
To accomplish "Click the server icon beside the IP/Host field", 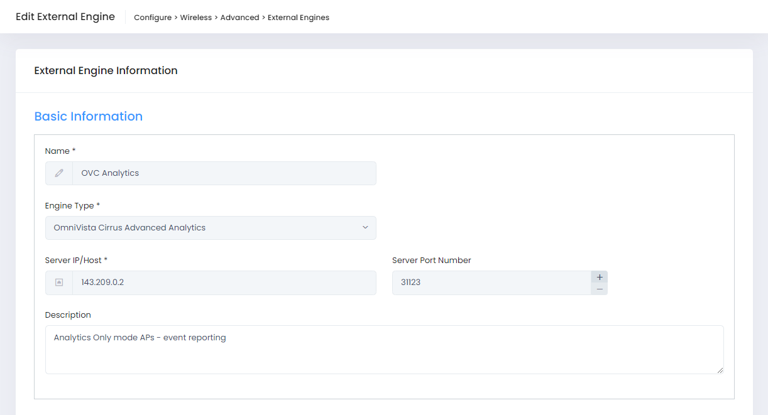I will tap(59, 283).
